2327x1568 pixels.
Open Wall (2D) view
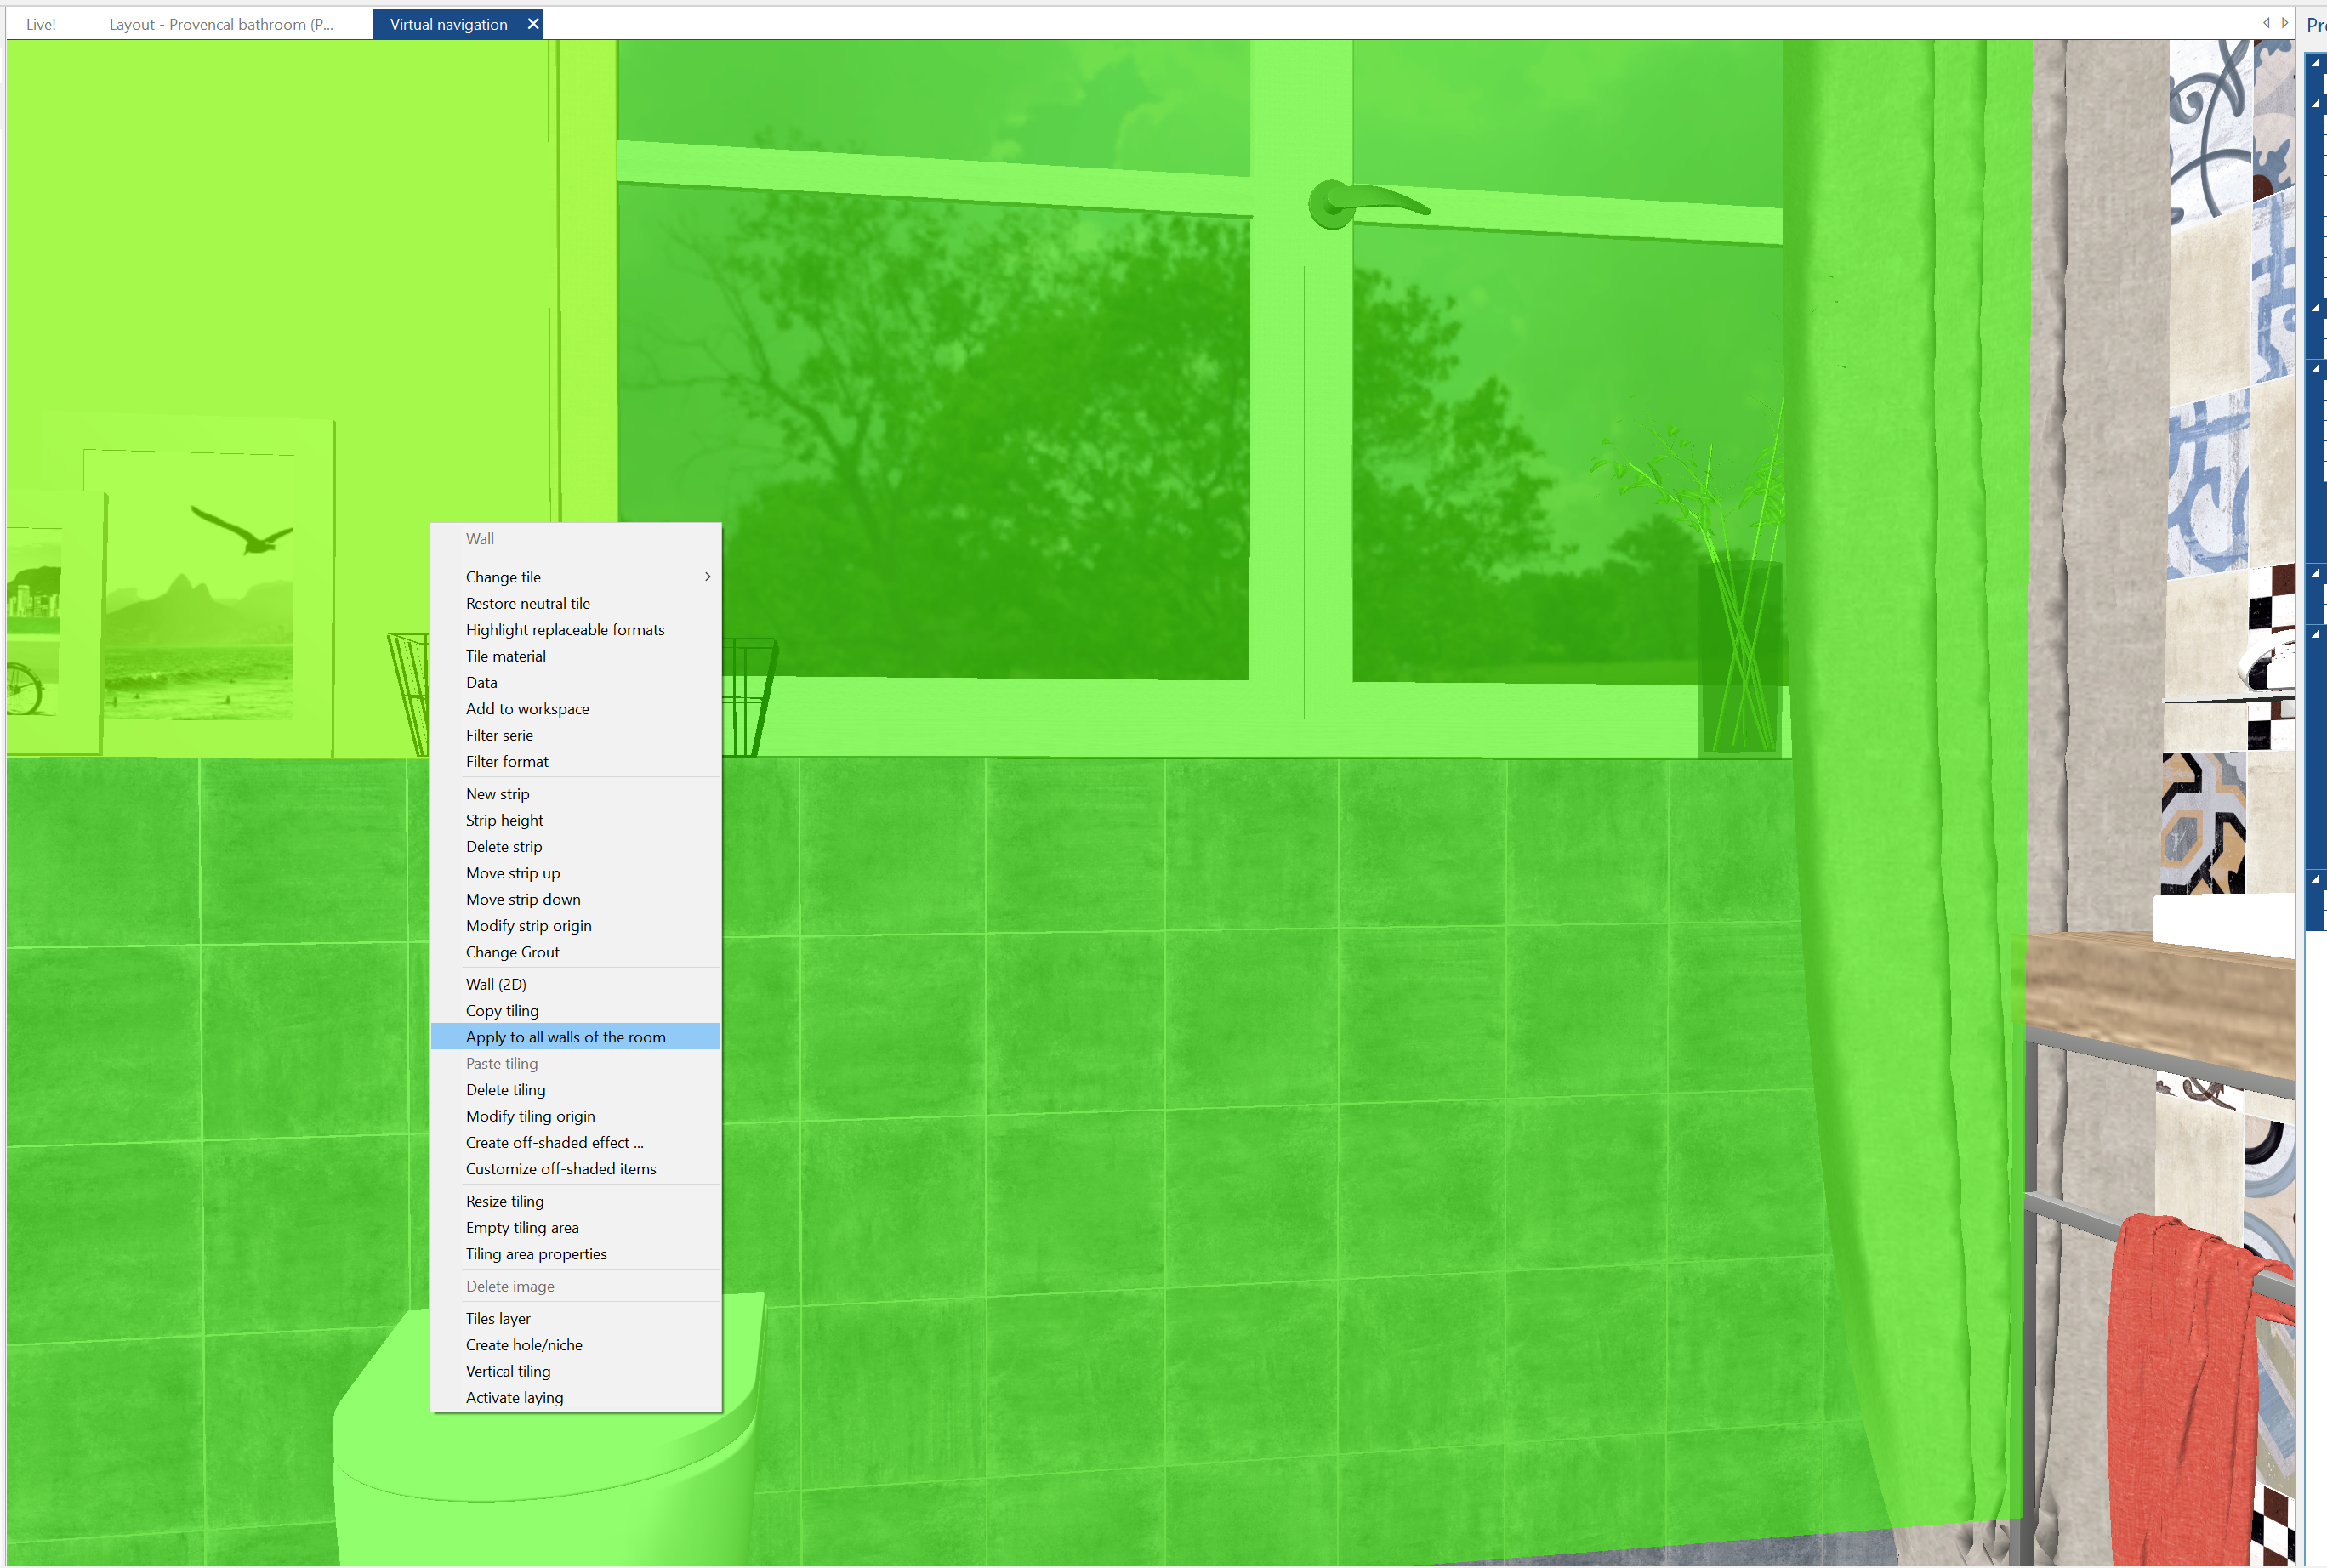[575, 984]
